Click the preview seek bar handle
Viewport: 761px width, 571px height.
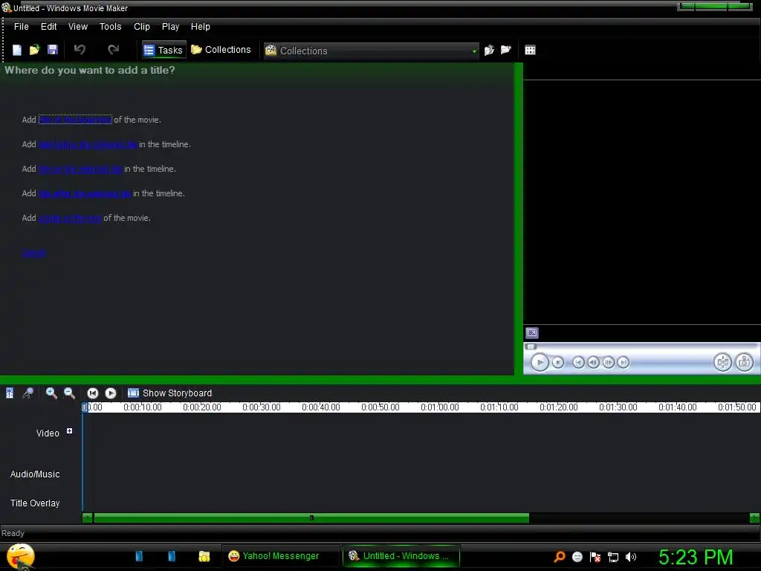(531, 346)
